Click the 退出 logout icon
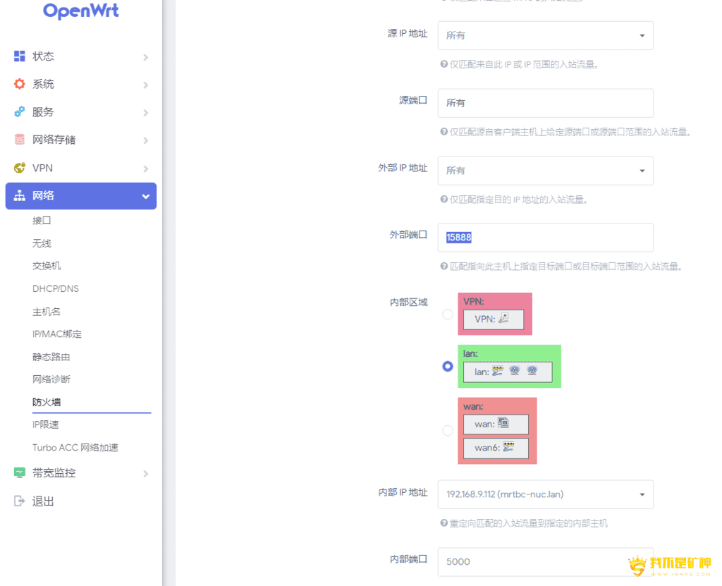Screen dimensions: 722x586 20,501
